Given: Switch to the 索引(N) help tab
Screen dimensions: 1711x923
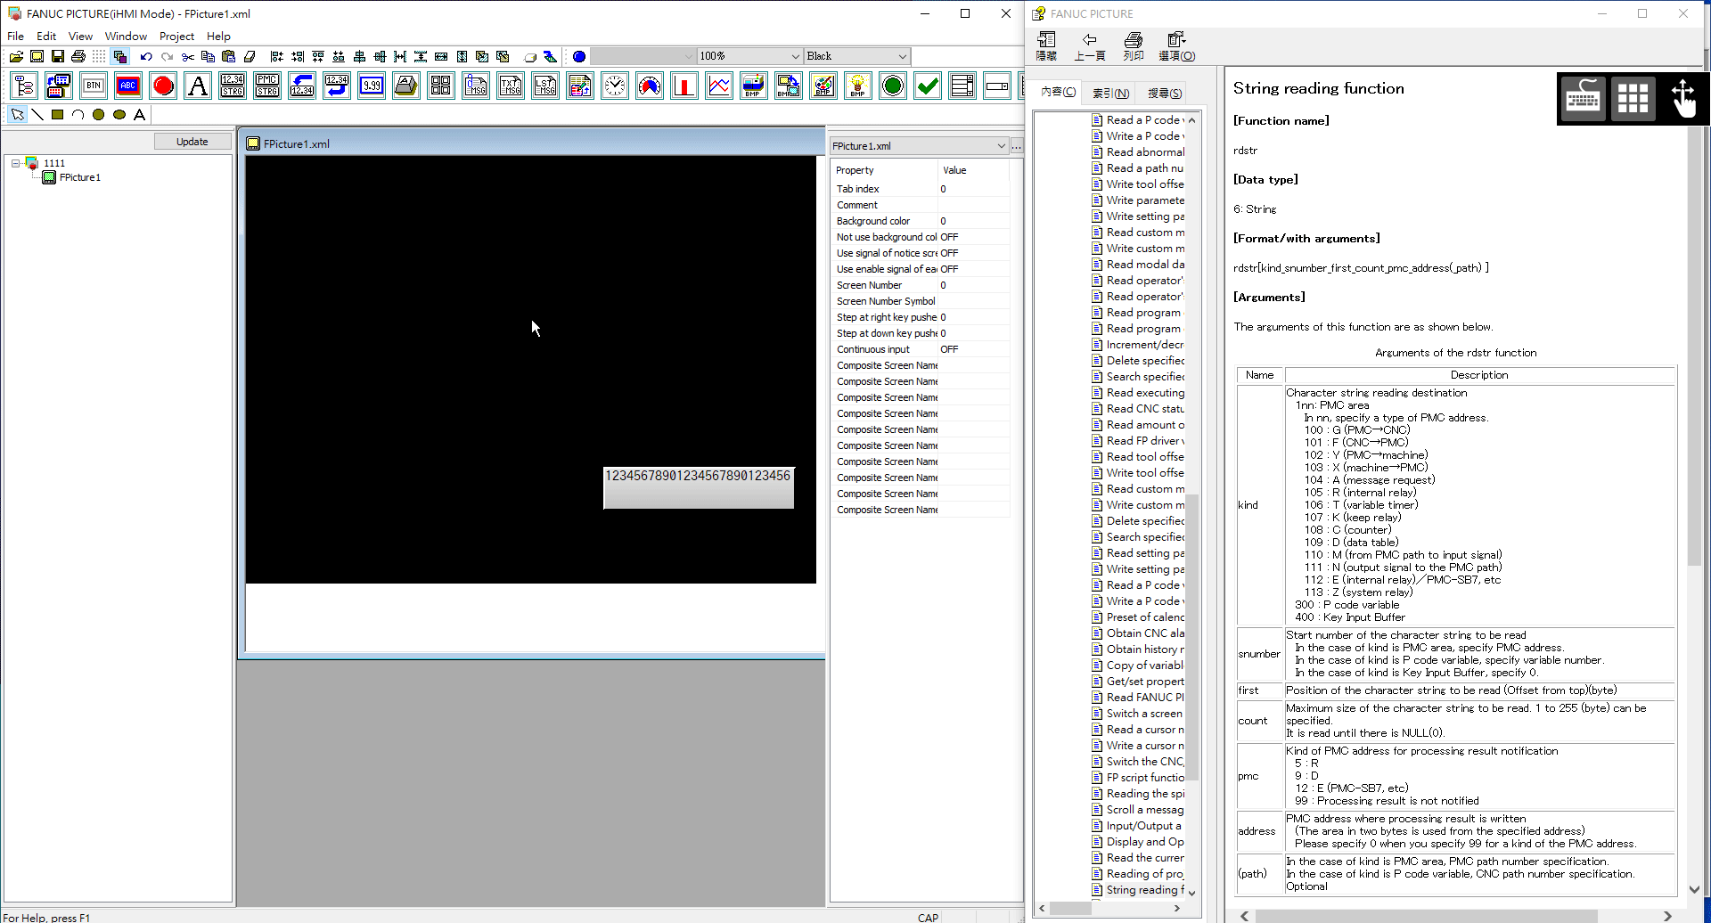Looking at the screenshot, I should click(1110, 93).
